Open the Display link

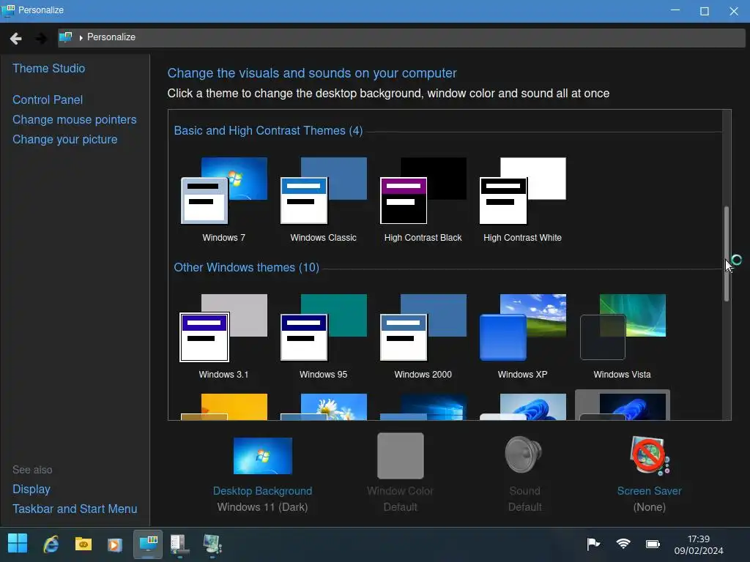click(31, 490)
